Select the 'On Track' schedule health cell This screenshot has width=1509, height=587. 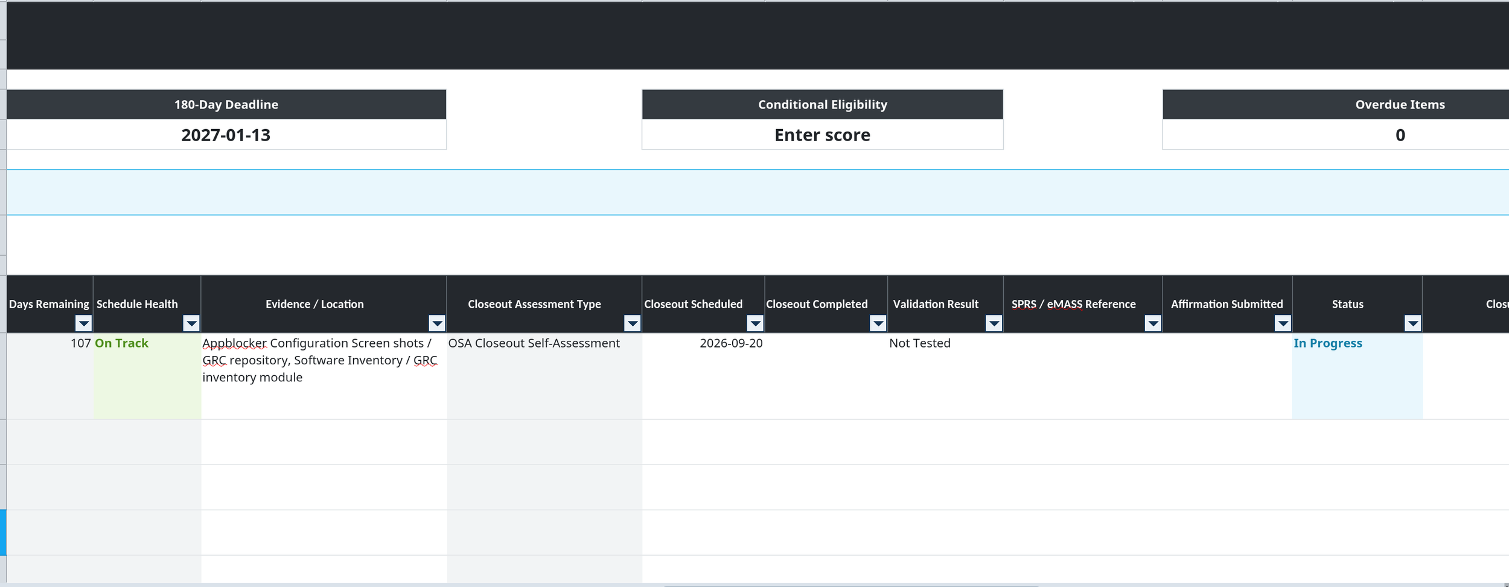pyautogui.click(x=147, y=376)
